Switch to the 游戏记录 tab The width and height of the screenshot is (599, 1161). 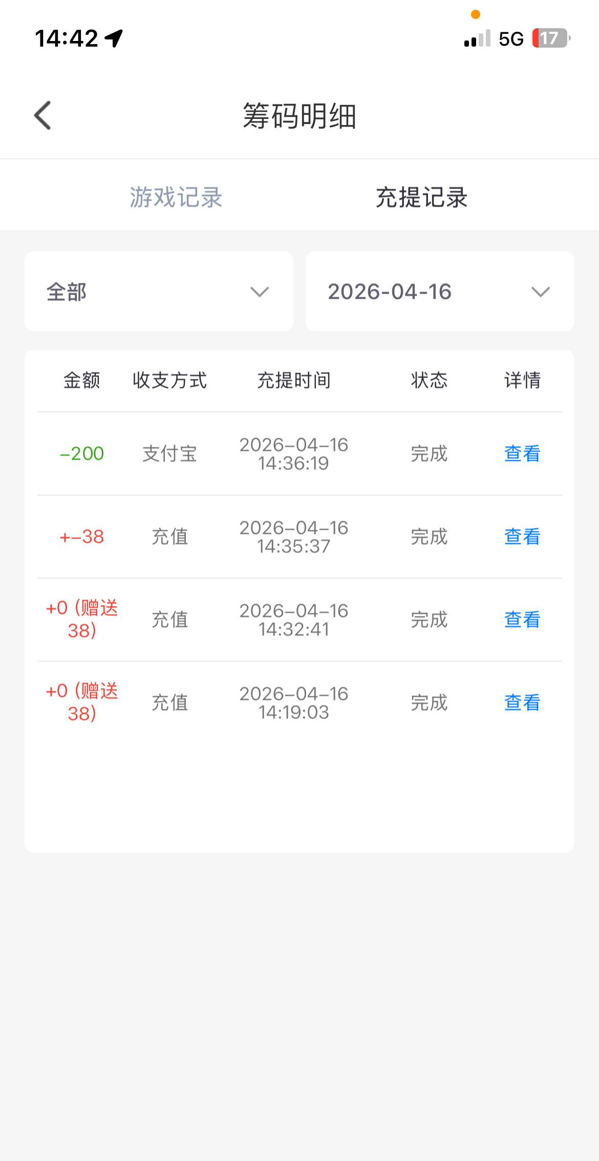[176, 197]
